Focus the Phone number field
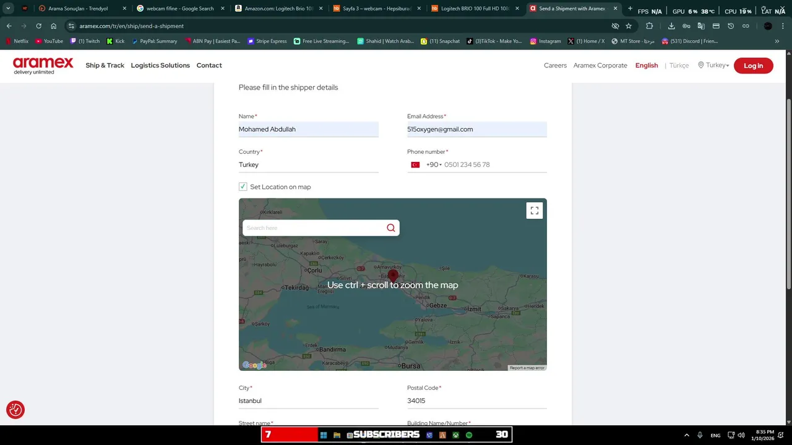The width and height of the screenshot is (792, 445). (495, 164)
